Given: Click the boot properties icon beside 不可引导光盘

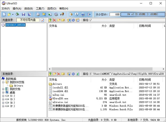Looking at the screenshot, I should [x=43, y=20].
